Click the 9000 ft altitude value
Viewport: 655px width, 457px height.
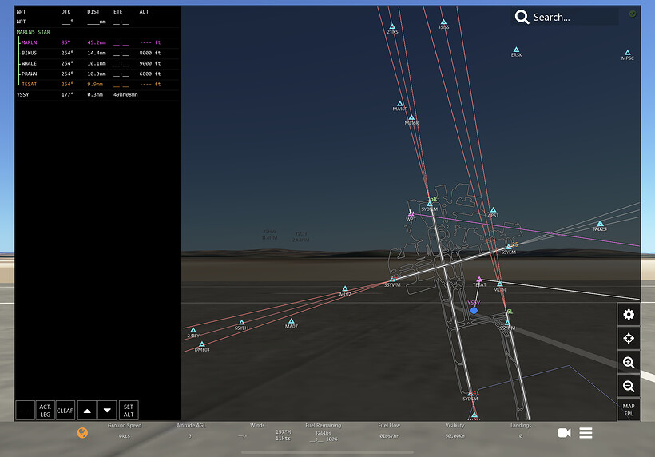[x=150, y=63]
